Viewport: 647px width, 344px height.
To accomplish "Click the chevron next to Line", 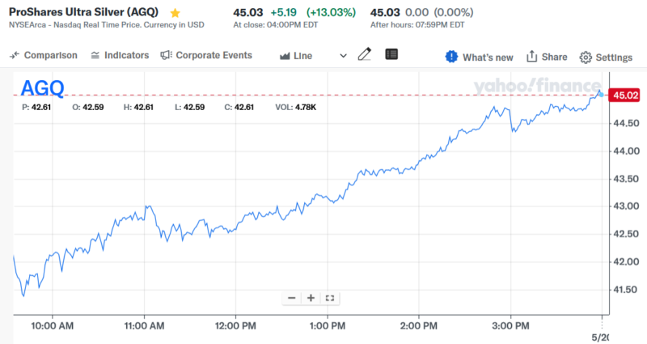I will (343, 56).
